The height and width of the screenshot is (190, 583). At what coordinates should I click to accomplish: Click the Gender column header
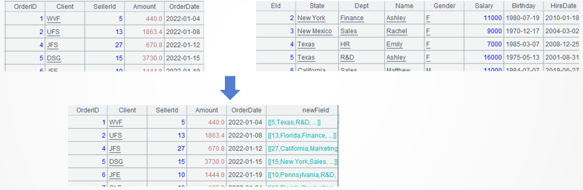(x=444, y=6)
